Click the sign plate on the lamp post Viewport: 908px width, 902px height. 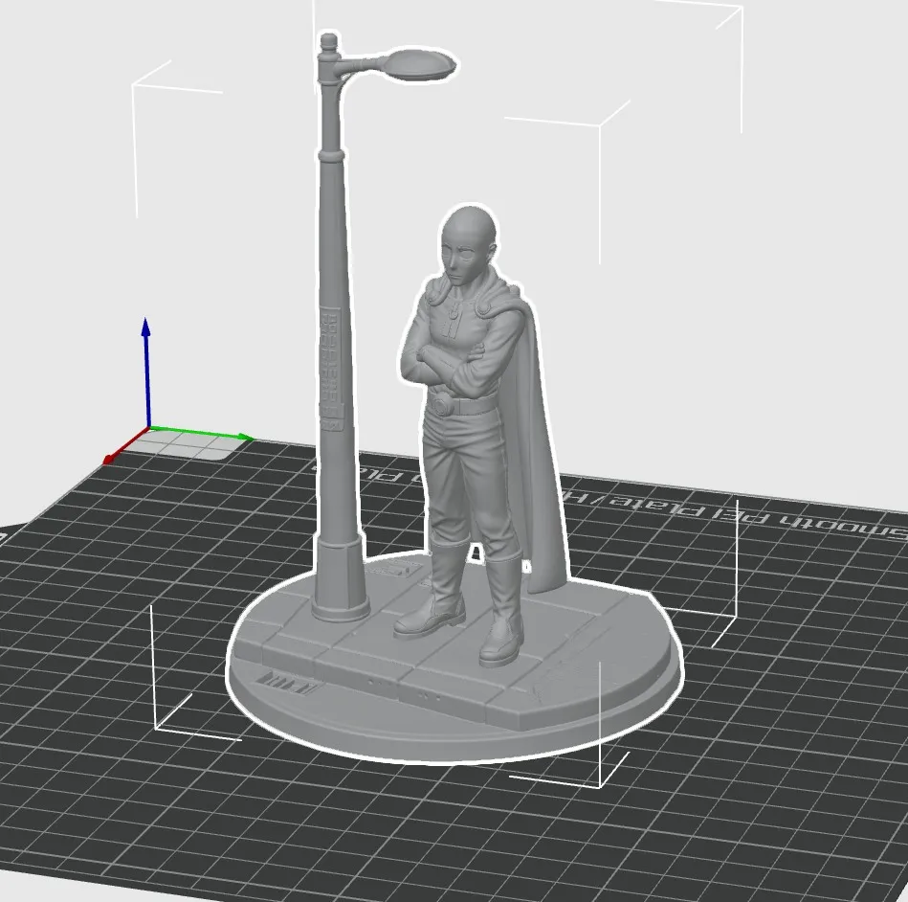[x=331, y=370]
